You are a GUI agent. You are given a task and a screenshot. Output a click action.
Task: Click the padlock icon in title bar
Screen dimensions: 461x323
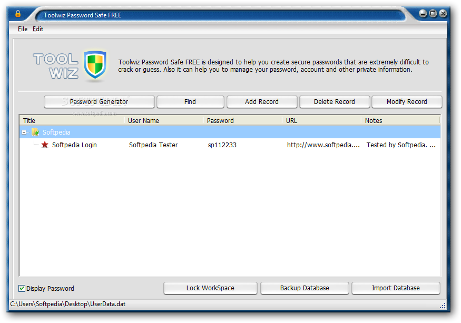click(x=18, y=14)
